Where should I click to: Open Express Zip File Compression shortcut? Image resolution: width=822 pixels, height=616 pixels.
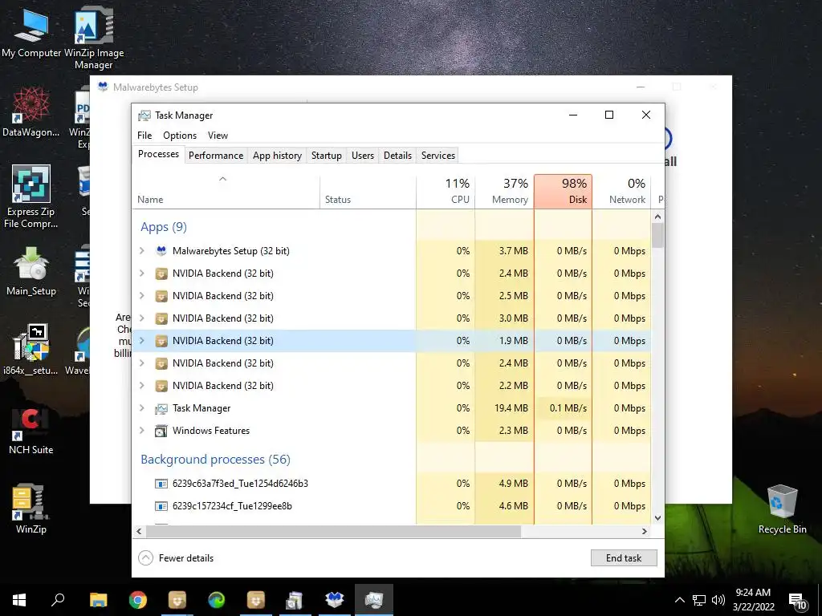coord(31,197)
